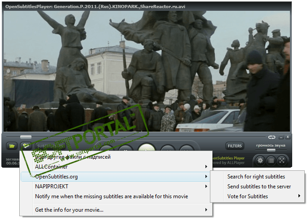
Task: Expand the NAPIPROJEKT submenu arrow
Action: click(x=206, y=186)
